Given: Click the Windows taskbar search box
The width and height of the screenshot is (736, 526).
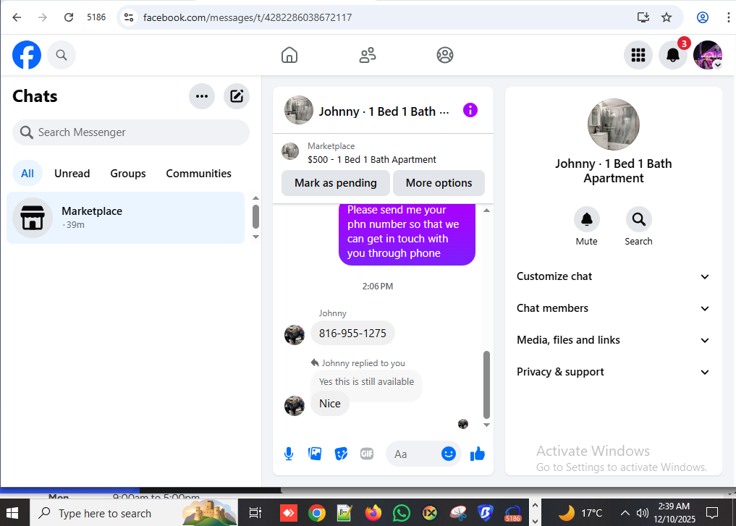Looking at the screenshot, I should click(134, 513).
